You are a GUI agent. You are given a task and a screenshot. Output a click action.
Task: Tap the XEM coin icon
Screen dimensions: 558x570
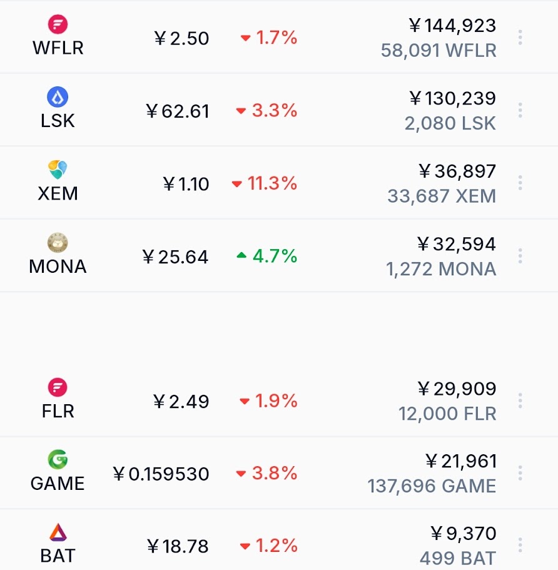58,170
